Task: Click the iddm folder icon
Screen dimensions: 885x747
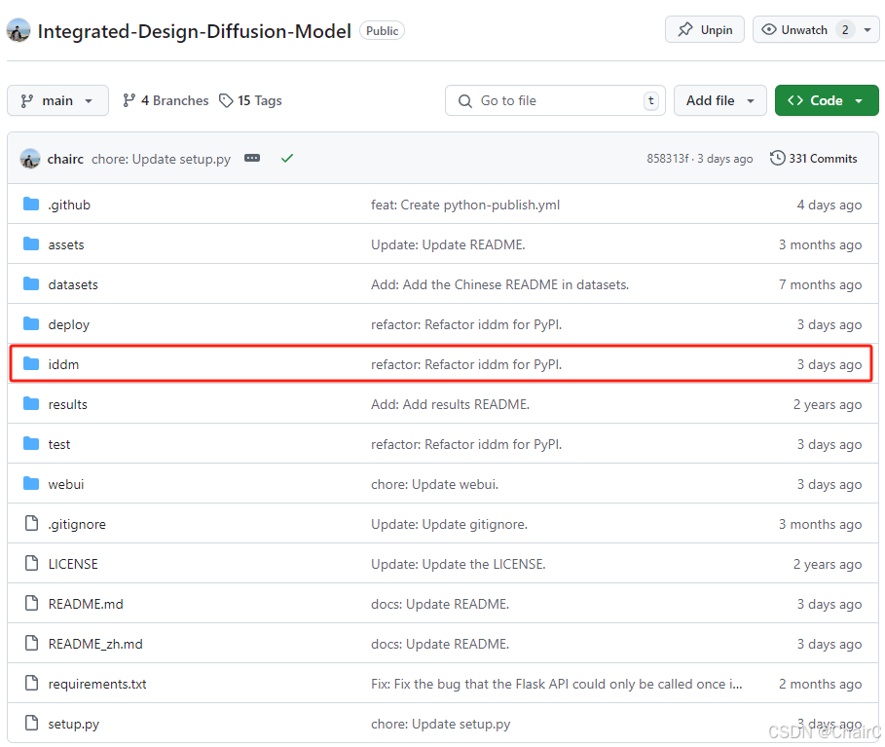Action: pos(31,363)
